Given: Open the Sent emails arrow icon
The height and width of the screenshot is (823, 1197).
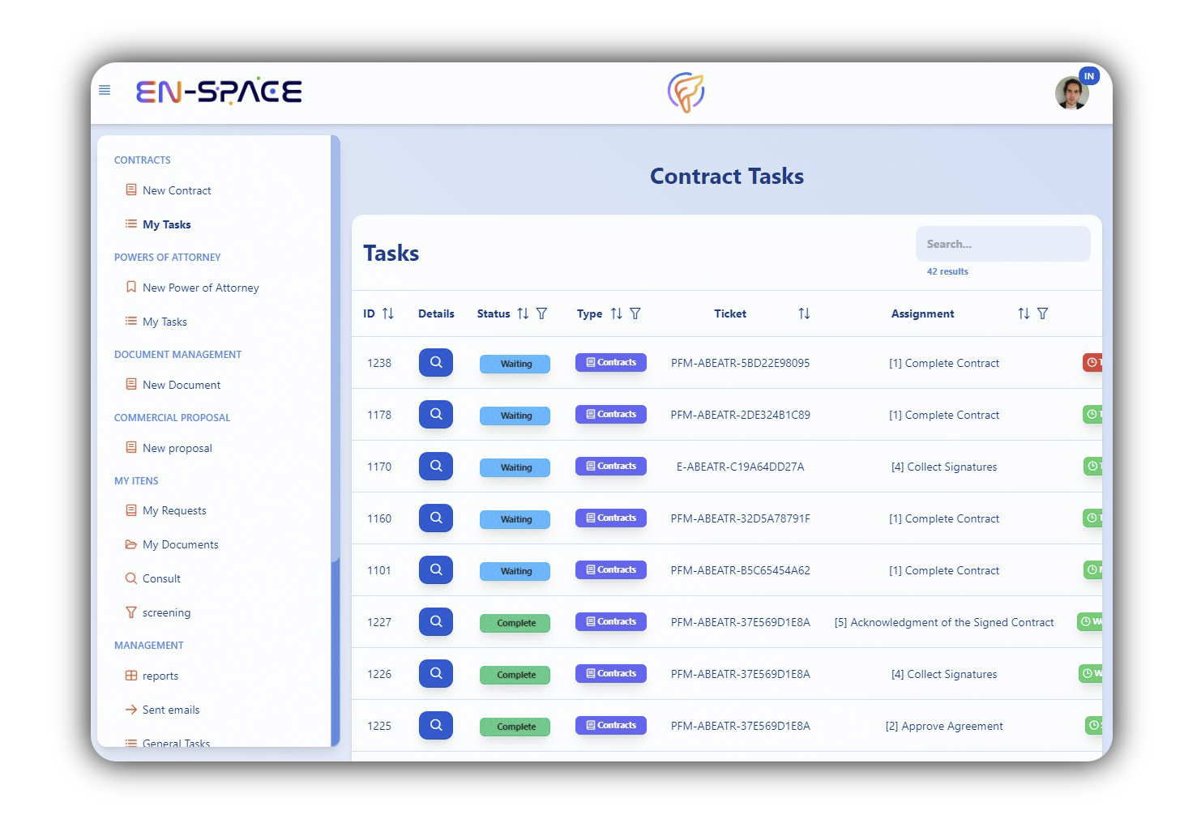Looking at the screenshot, I should click(130, 709).
